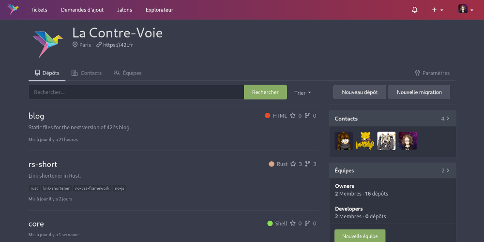Click the star icon on core repository
The width and height of the screenshot is (484, 242).
tap(293, 223)
